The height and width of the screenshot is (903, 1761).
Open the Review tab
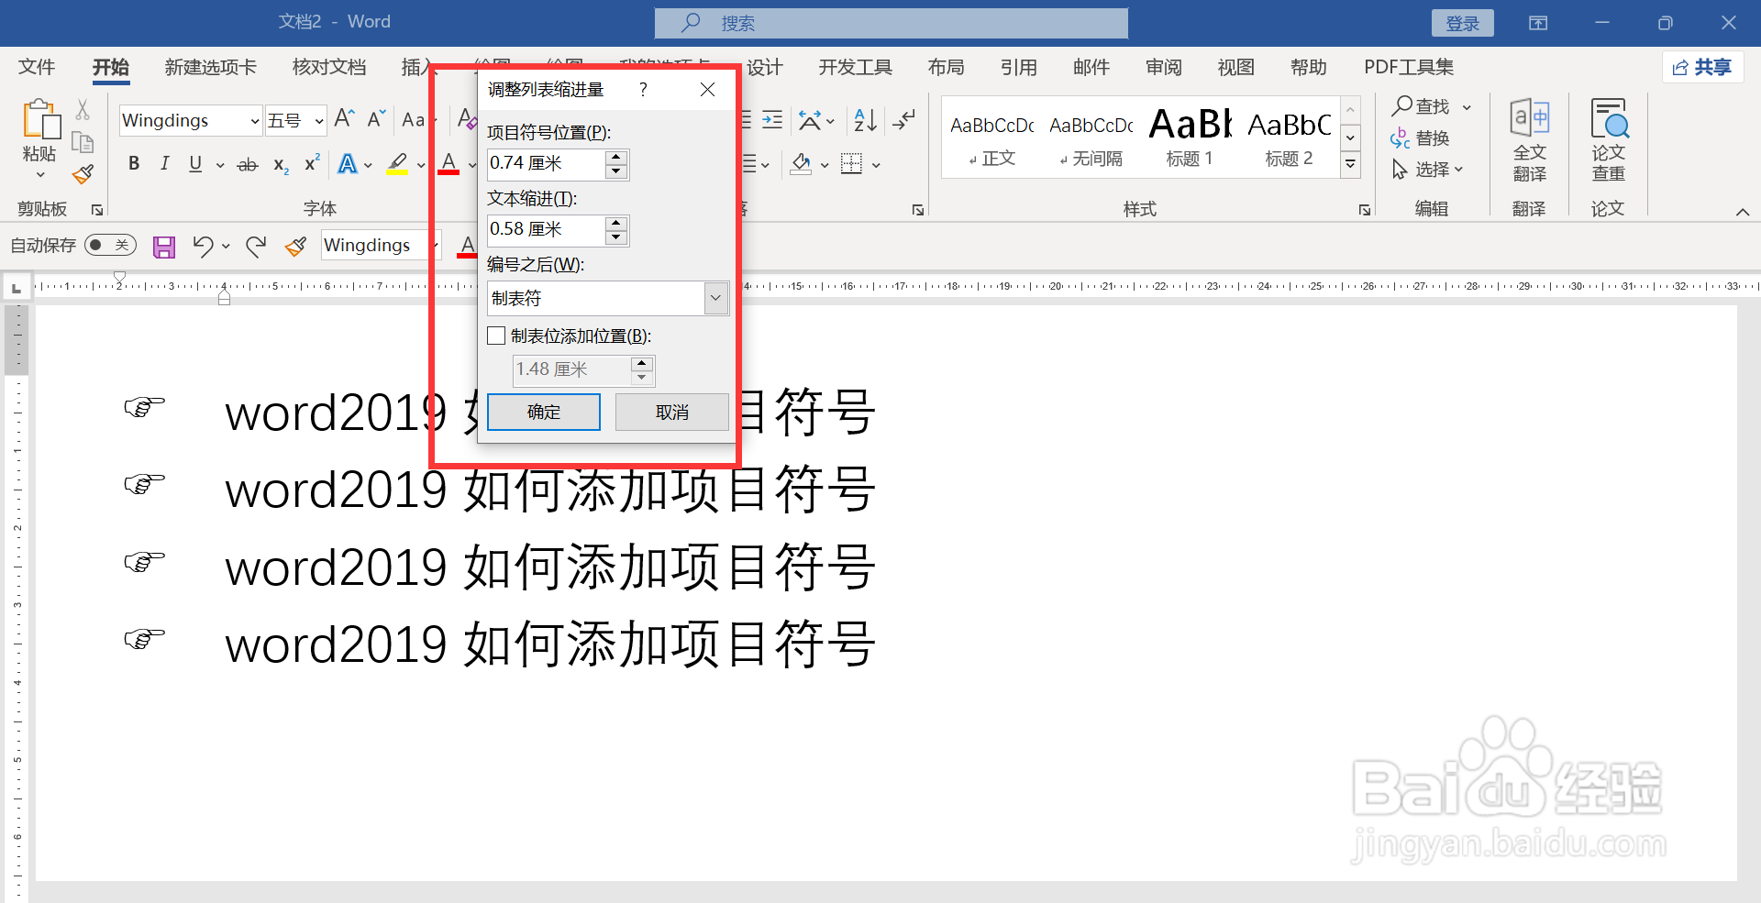(x=1163, y=67)
